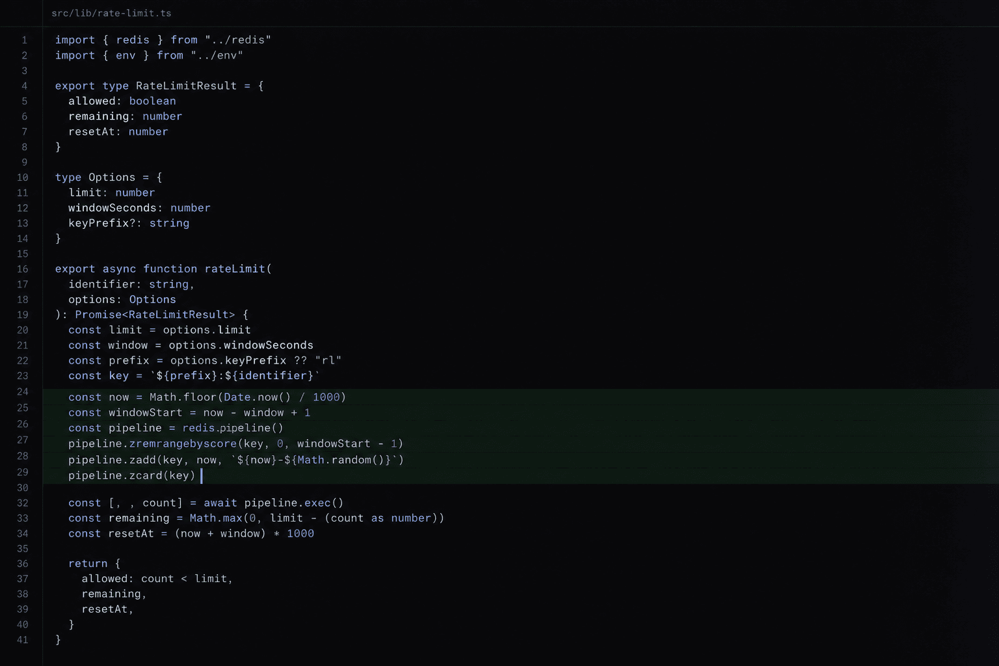Click the 1000 literal on resetAt line

coord(300,533)
